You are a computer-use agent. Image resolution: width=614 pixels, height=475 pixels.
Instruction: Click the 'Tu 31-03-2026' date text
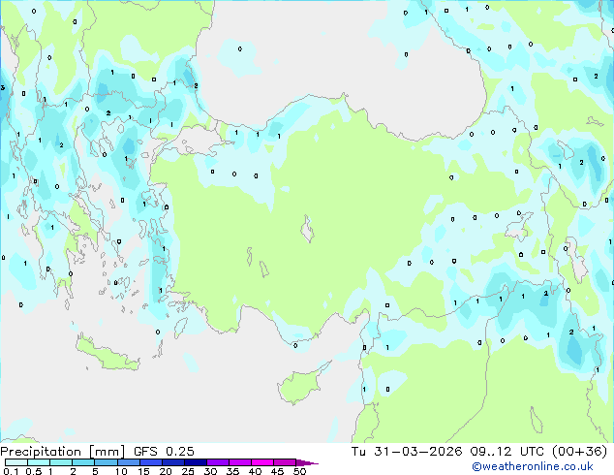coord(407,452)
